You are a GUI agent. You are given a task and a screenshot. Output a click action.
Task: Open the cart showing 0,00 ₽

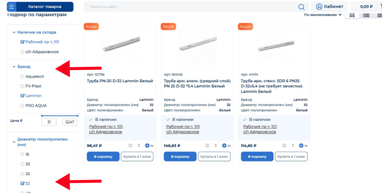pos(366,7)
